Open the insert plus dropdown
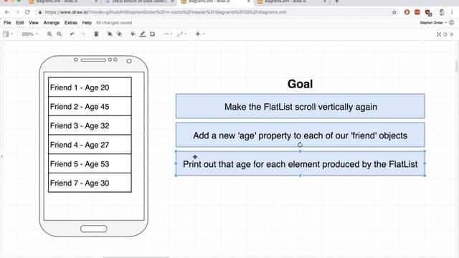The image size is (459, 258). pos(199,34)
